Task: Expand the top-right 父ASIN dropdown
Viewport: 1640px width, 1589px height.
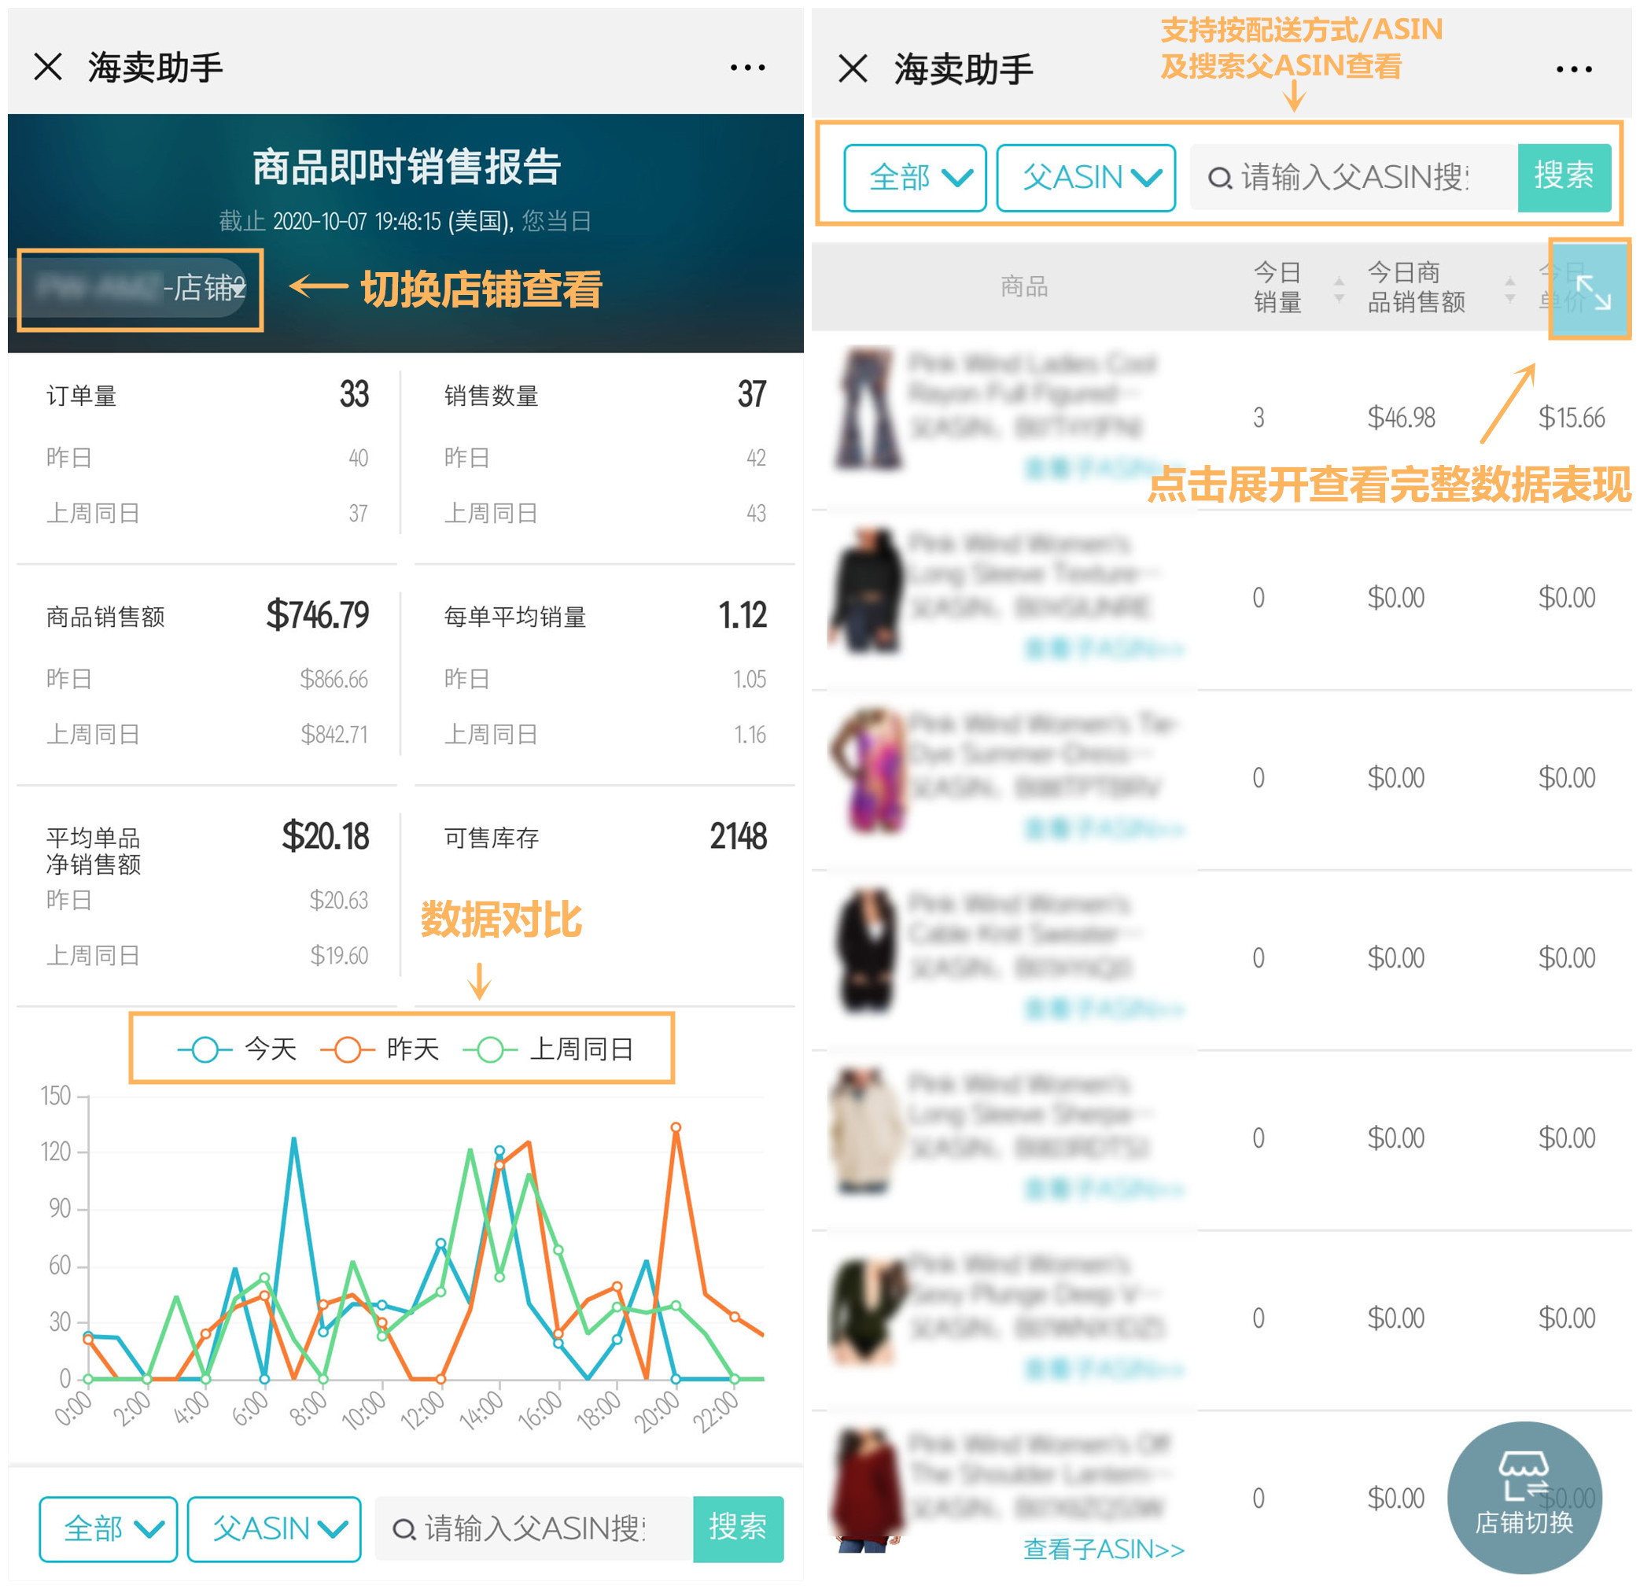Action: [1086, 176]
